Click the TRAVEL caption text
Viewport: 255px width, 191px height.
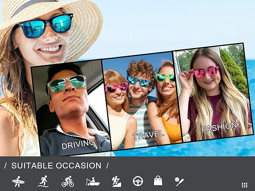[x=148, y=135]
